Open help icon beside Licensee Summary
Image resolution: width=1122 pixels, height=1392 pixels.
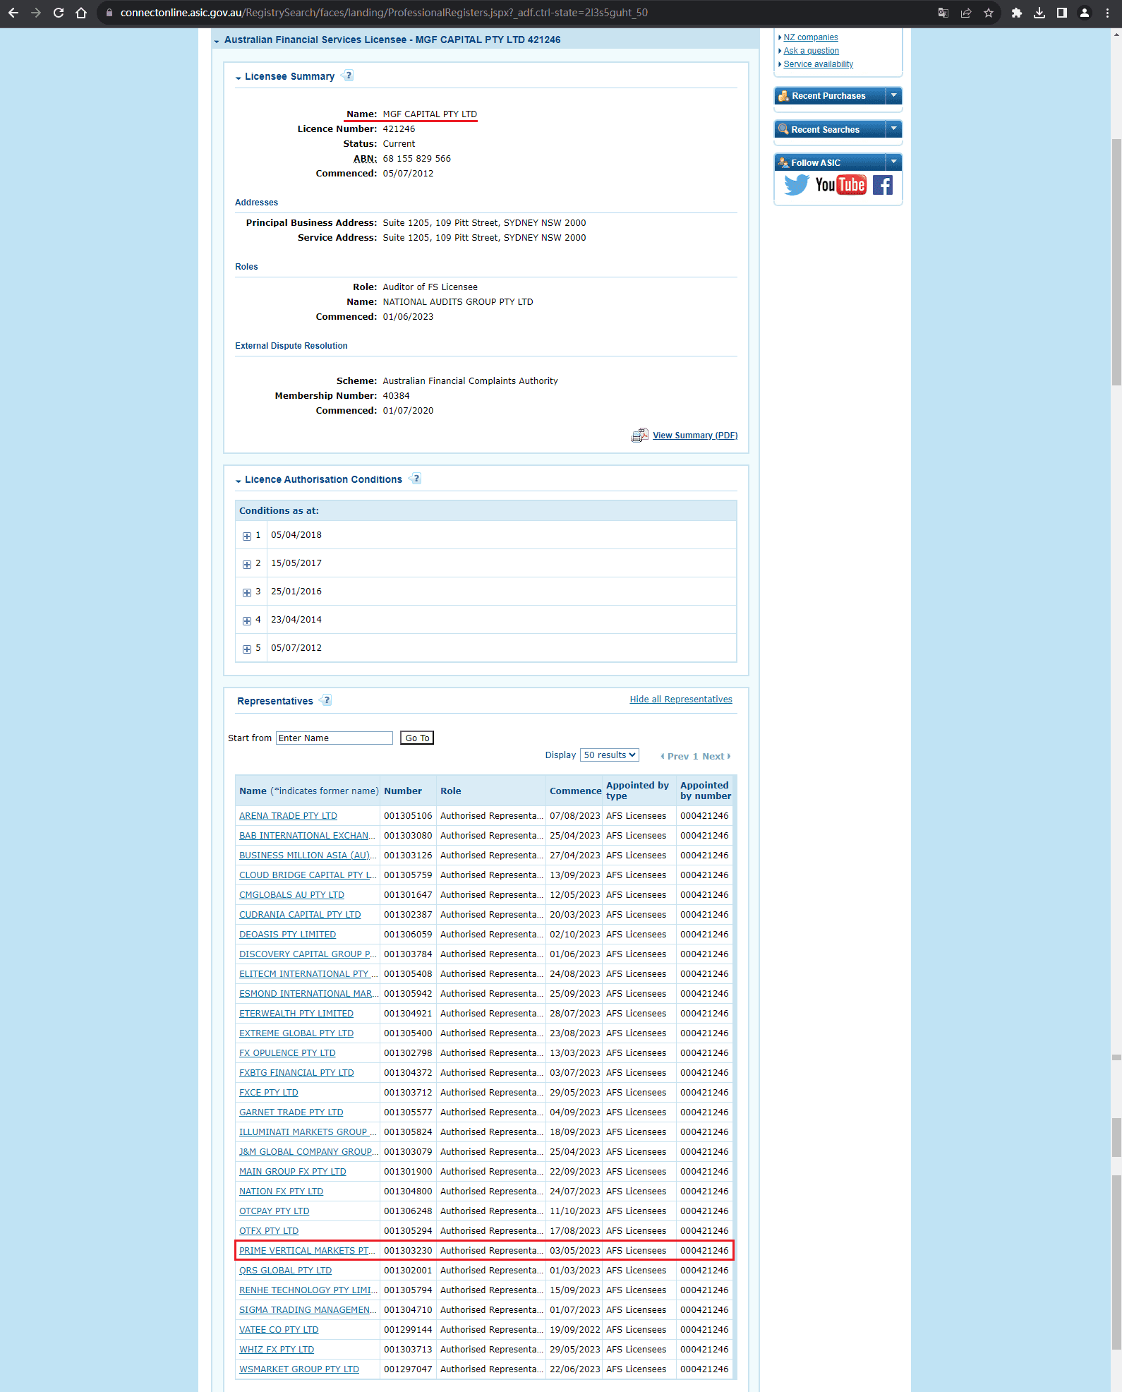click(x=347, y=76)
